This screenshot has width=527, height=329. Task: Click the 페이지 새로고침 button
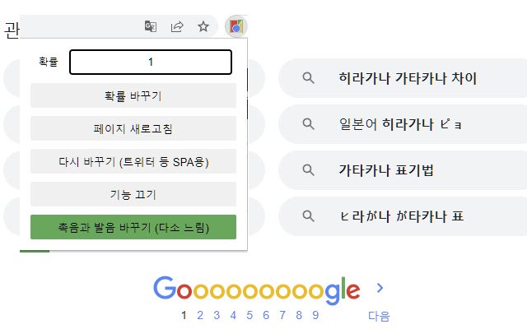click(x=133, y=128)
